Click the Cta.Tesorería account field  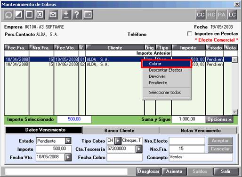tap(121, 149)
